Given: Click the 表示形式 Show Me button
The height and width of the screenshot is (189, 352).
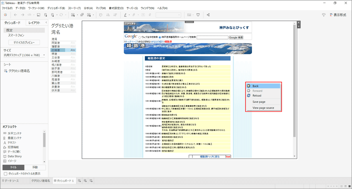Looking at the screenshot, I should [338, 15].
